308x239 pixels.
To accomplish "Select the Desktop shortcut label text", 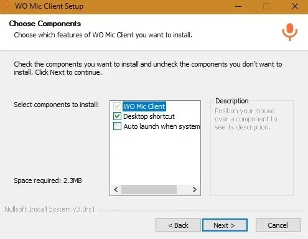I will (149, 116).
